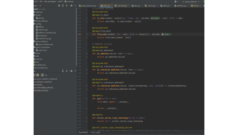The width and height of the screenshot is (238, 135).
Task: Toggle autoscroll to source in Structure toolbar
Action: [42, 75]
